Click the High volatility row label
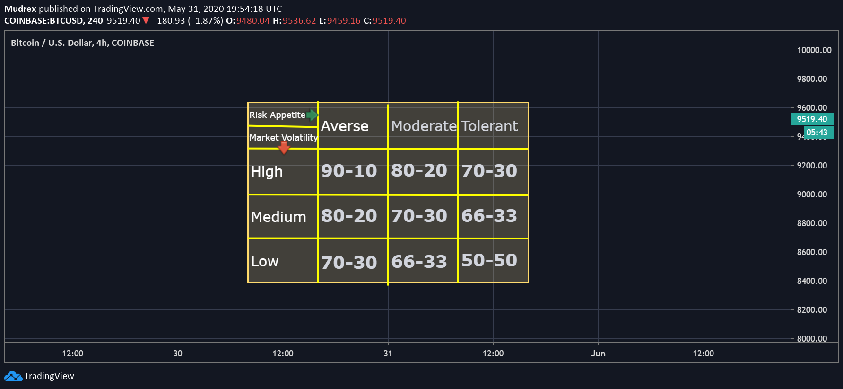Viewport: 843px width, 389px height. pyautogui.click(x=267, y=171)
